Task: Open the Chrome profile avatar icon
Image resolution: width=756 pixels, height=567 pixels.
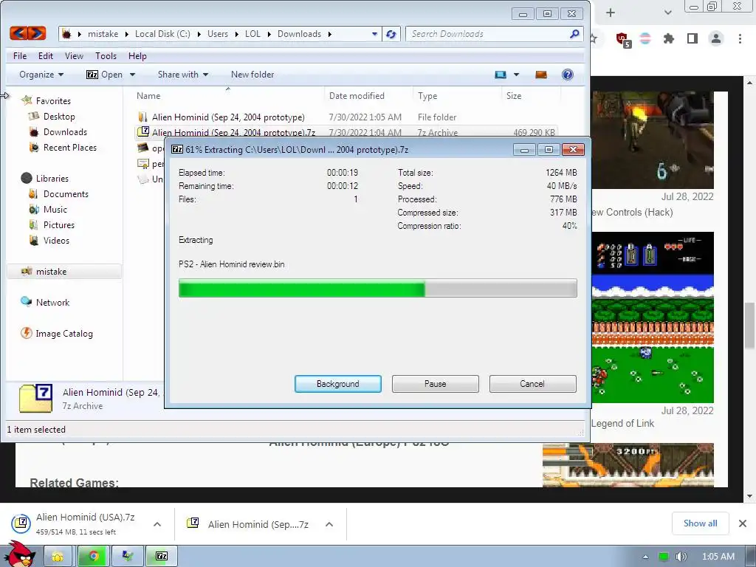Action: click(716, 38)
